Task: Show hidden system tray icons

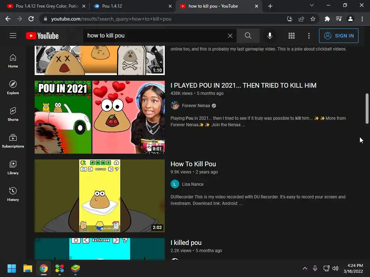Action: click(x=305, y=268)
